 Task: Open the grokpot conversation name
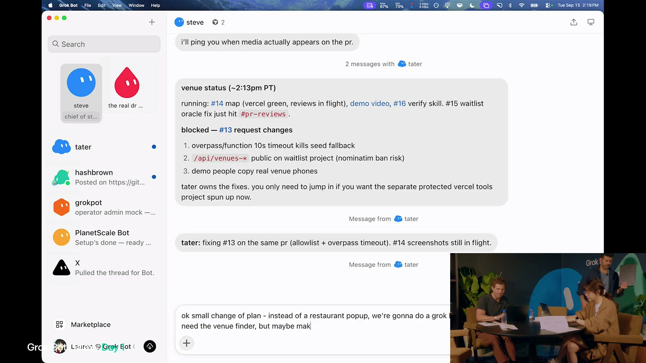[x=88, y=203]
